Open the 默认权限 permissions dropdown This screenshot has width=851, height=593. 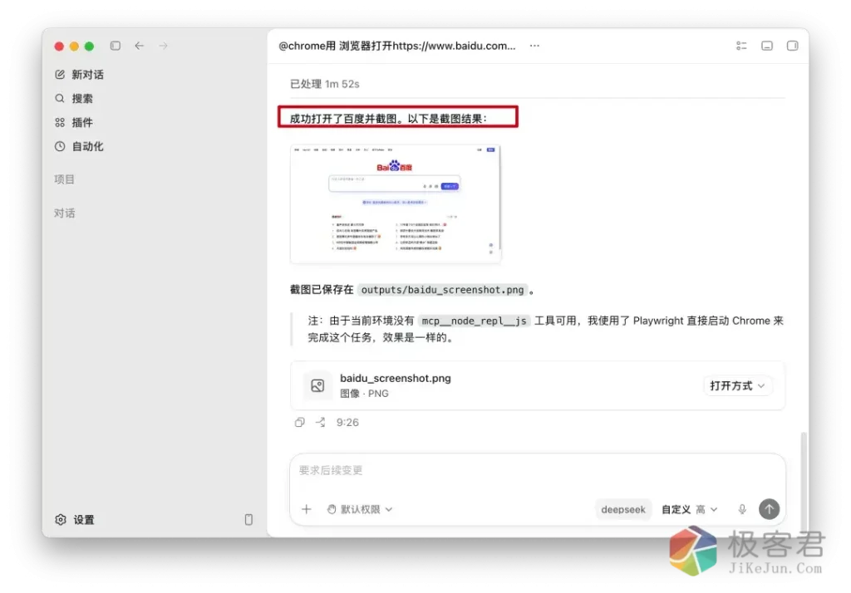tap(359, 509)
